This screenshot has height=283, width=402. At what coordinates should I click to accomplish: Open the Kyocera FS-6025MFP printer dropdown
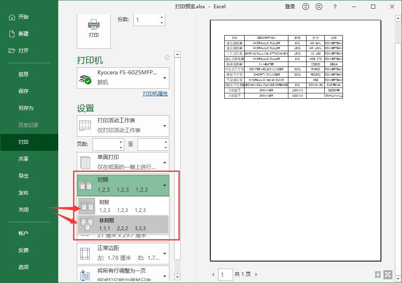(x=123, y=78)
